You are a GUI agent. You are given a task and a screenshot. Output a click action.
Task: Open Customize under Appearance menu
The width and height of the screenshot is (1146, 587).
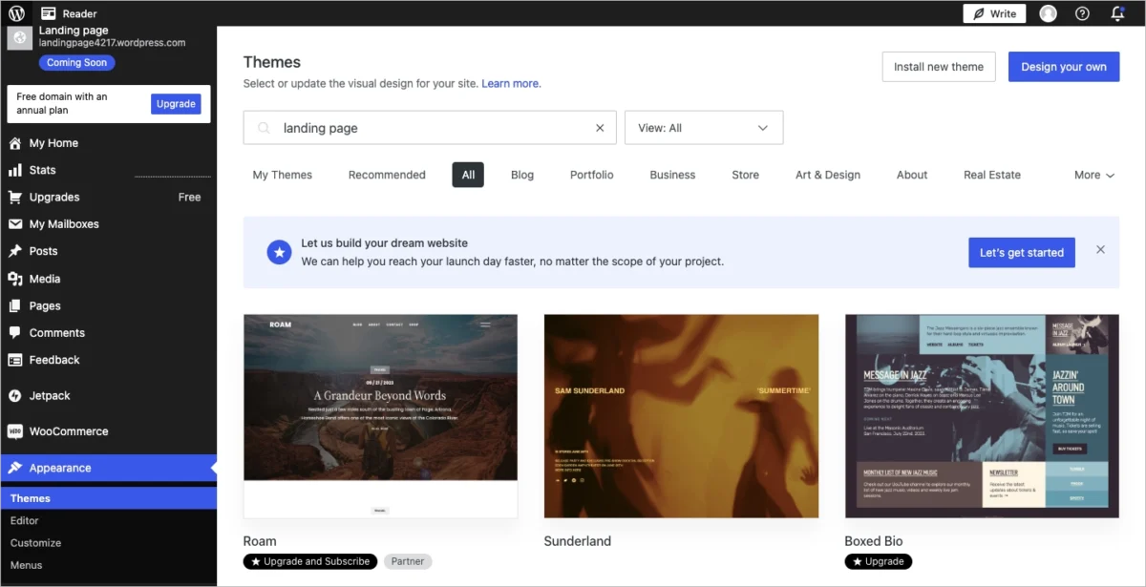35,543
